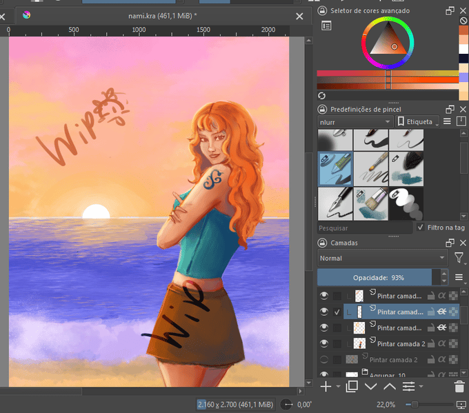Viewport: 469px width, 413px height.
Task: Select the soft white eraser blob preset
Action: tap(406, 203)
